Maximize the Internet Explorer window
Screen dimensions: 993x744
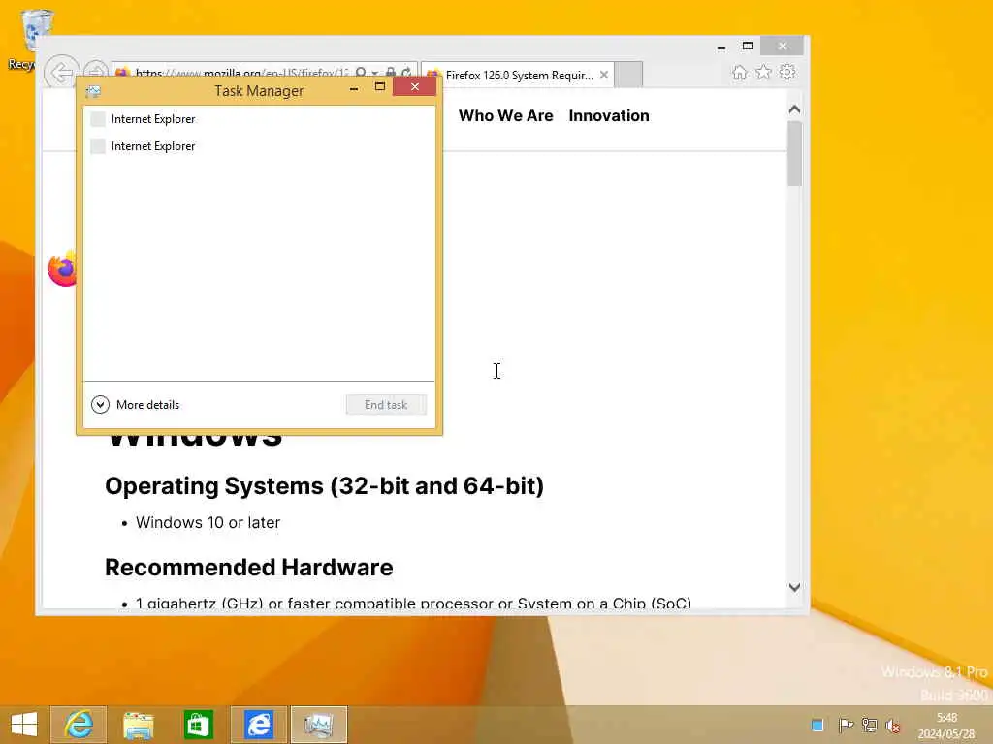point(748,46)
